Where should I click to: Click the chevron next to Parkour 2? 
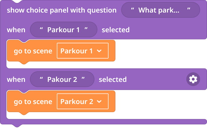pos(99,101)
